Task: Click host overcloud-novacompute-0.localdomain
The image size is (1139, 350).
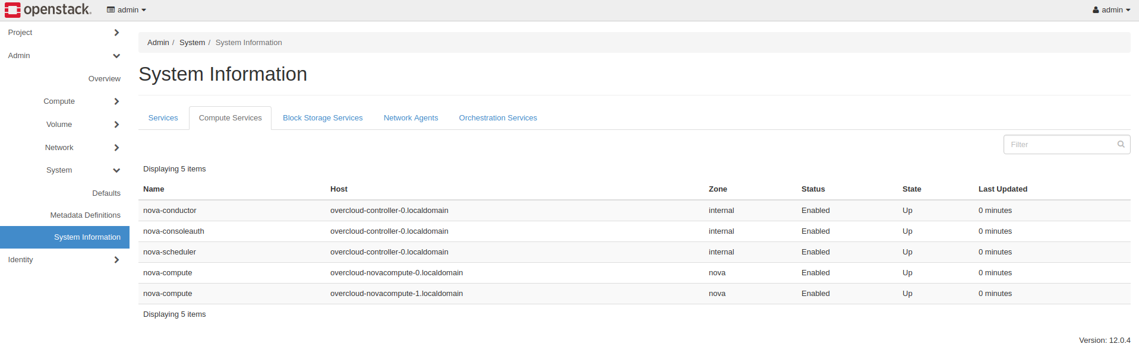Action: pyautogui.click(x=396, y=273)
